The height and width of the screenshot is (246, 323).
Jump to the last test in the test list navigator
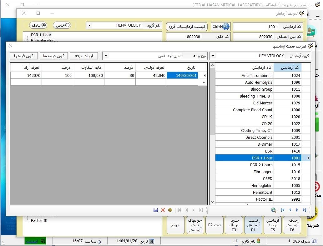click(x=304, y=210)
